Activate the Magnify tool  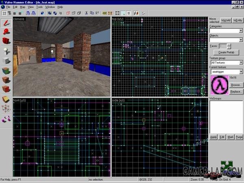(6, 32)
